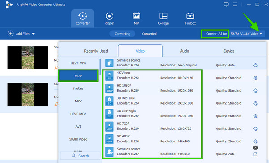Select the 3D Left-Right preset

coord(184,114)
